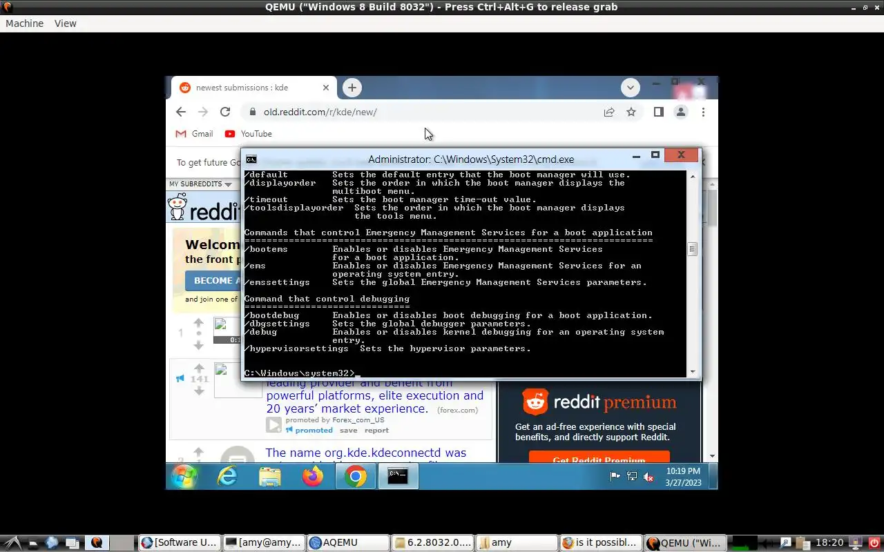This screenshot has width=884, height=552.
Task: Open new Chrome tab with plus button
Action: (352, 88)
